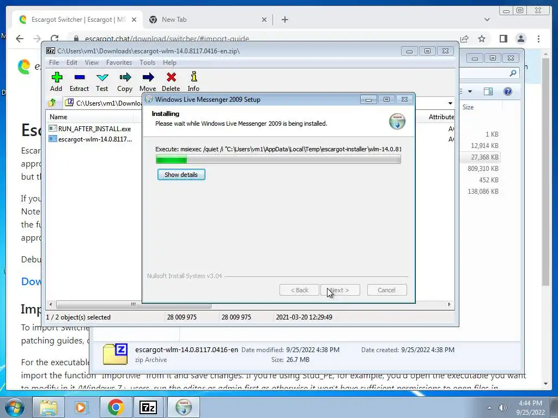Screen dimensions: 558x418
Task: Select the Move tool in 7-Zip
Action: [x=148, y=82]
